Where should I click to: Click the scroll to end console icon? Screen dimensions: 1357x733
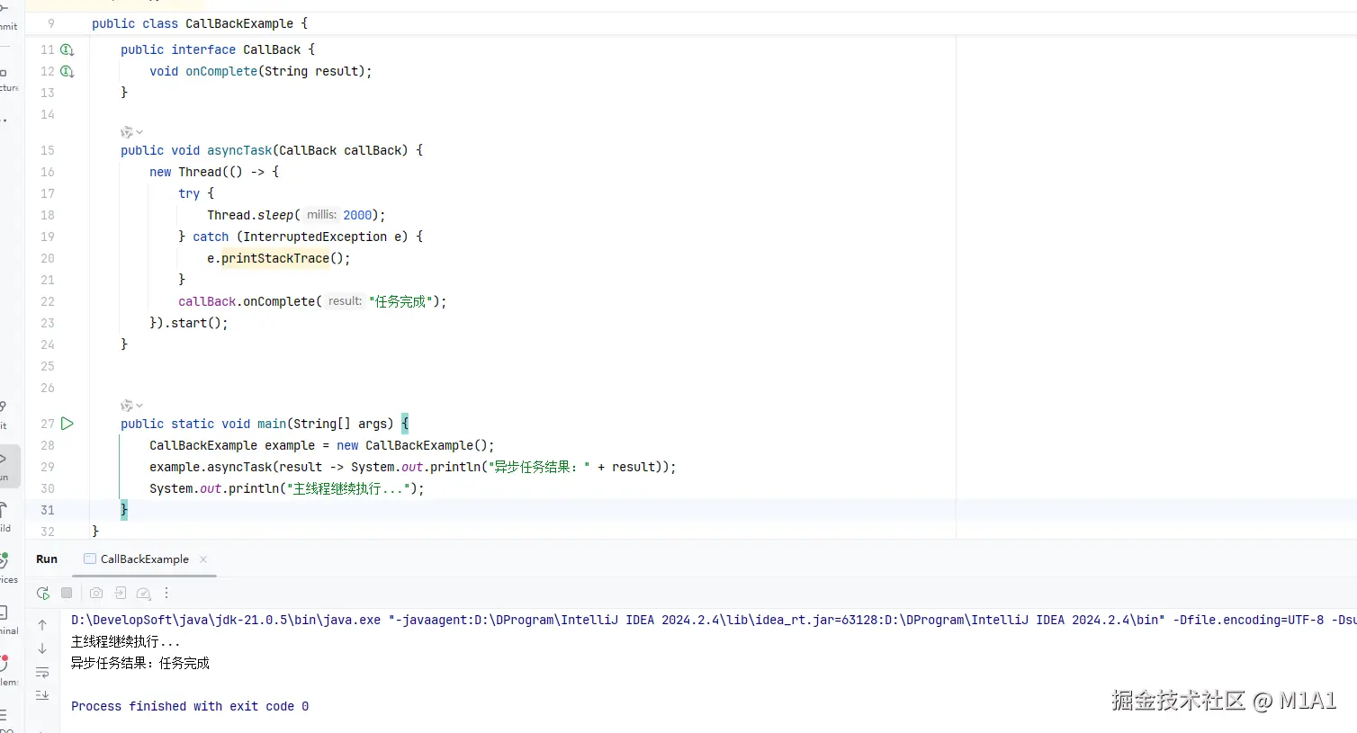pyautogui.click(x=42, y=695)
